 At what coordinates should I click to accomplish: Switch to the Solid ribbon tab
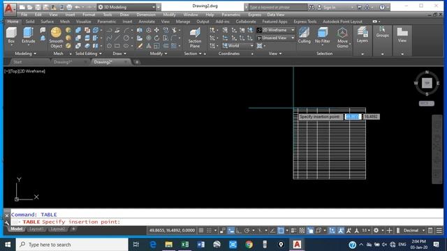[x=30, y=22]
